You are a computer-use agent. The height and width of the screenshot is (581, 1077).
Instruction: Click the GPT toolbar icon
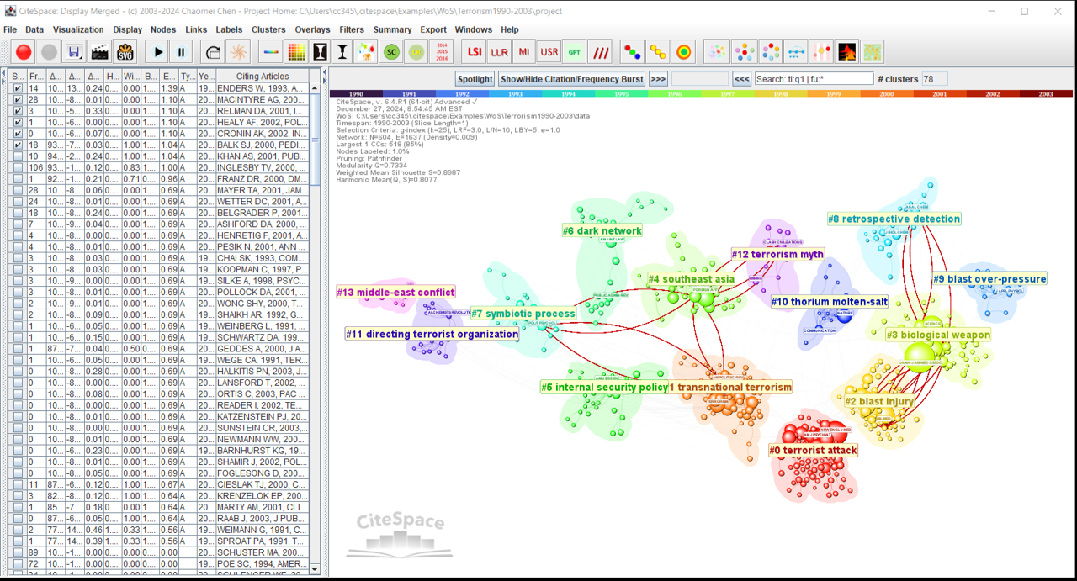575,52
